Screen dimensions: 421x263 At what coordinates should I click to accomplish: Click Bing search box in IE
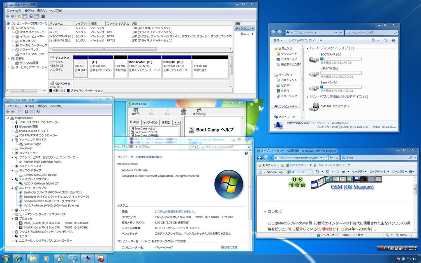(x=378, y=157)
